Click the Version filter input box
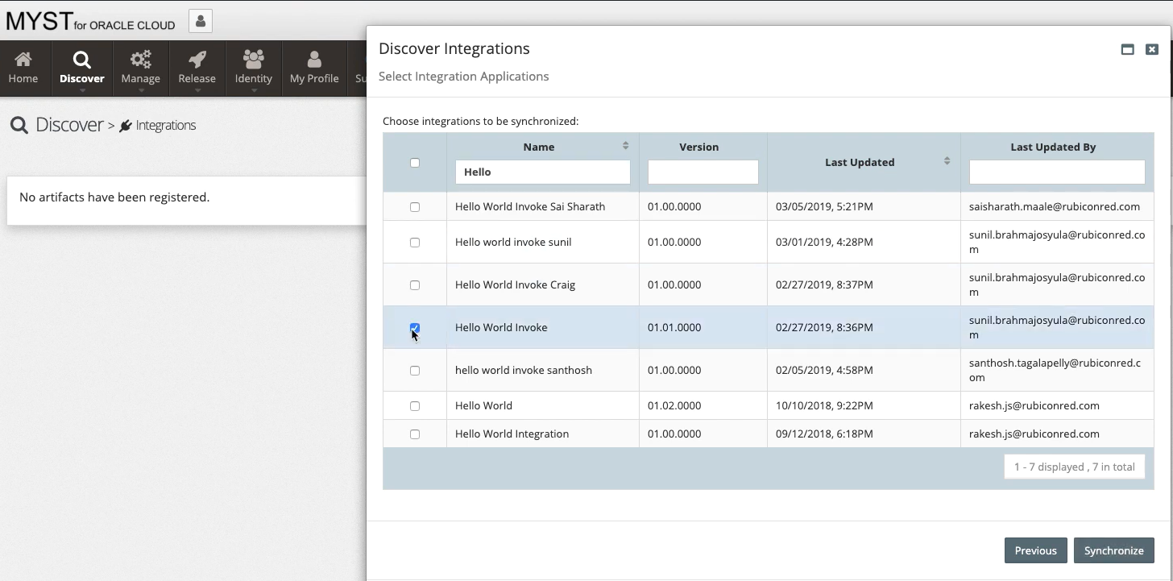This screenshot has width=1173, height=581. point(703,172)
